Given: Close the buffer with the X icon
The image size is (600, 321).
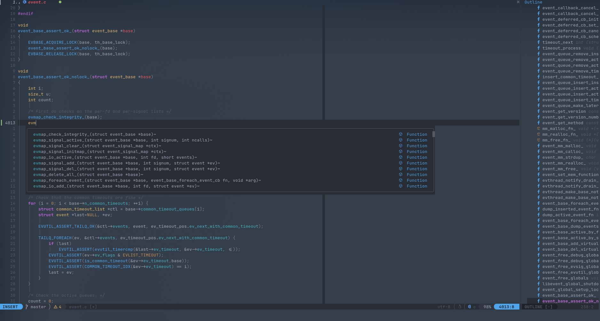Looking at the screenshot, I should coord(518,2).
